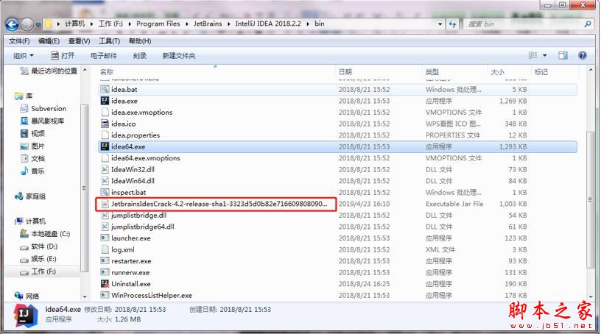Select 音乐 library in sidebar
Screen dimensions: 601x334
coord(32,171)
